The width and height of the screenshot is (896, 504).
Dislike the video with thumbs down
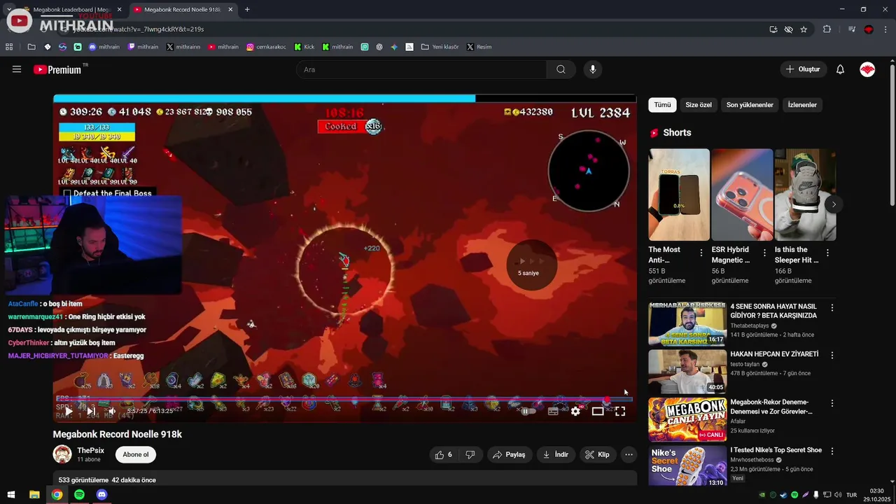click(x=470, y=454)
